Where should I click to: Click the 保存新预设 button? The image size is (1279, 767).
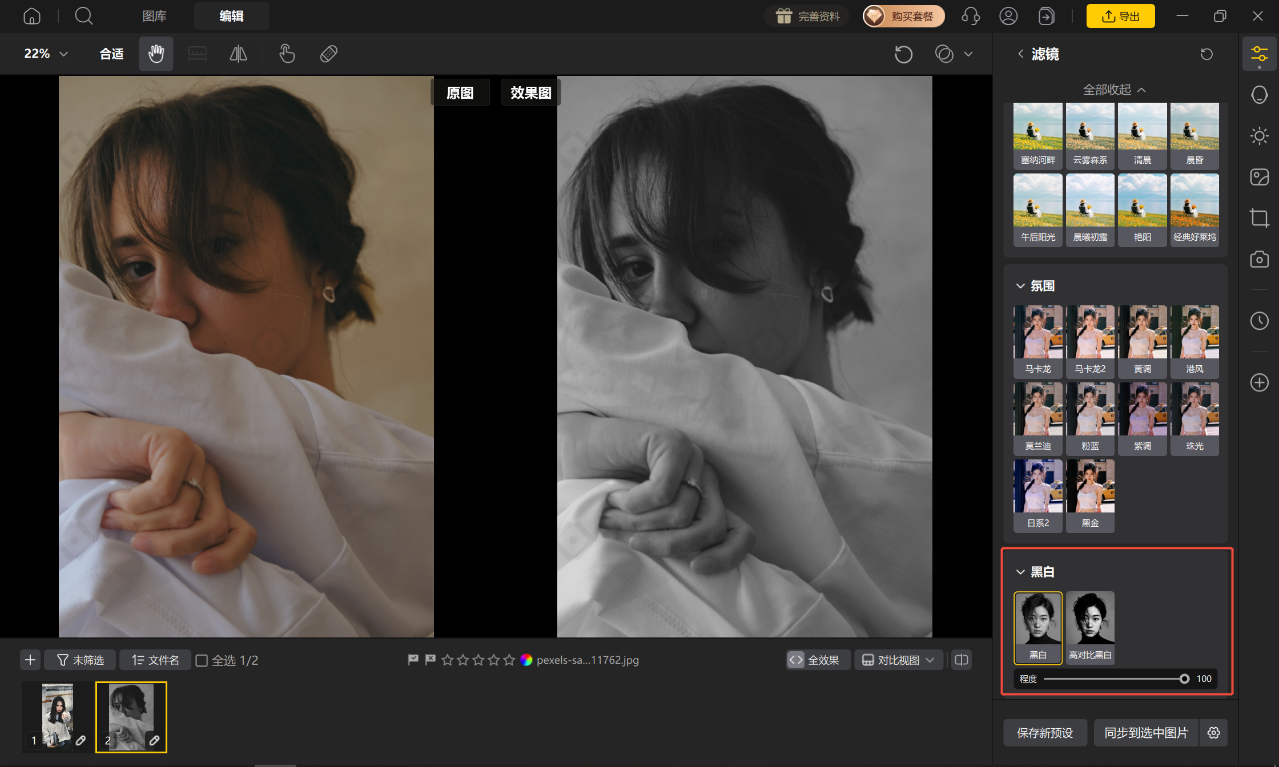(1045, 733)
